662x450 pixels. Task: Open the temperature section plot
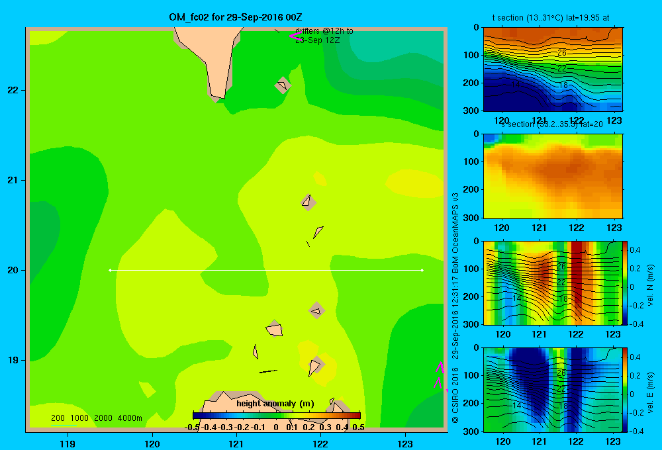[x=553, y=69]
